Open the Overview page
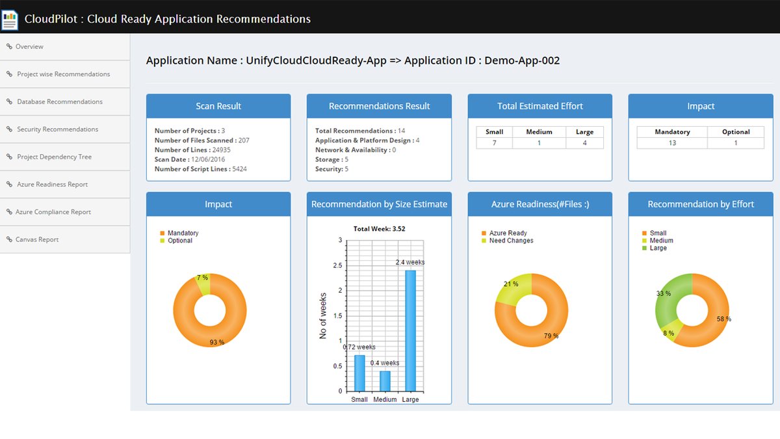 (65, 47)
